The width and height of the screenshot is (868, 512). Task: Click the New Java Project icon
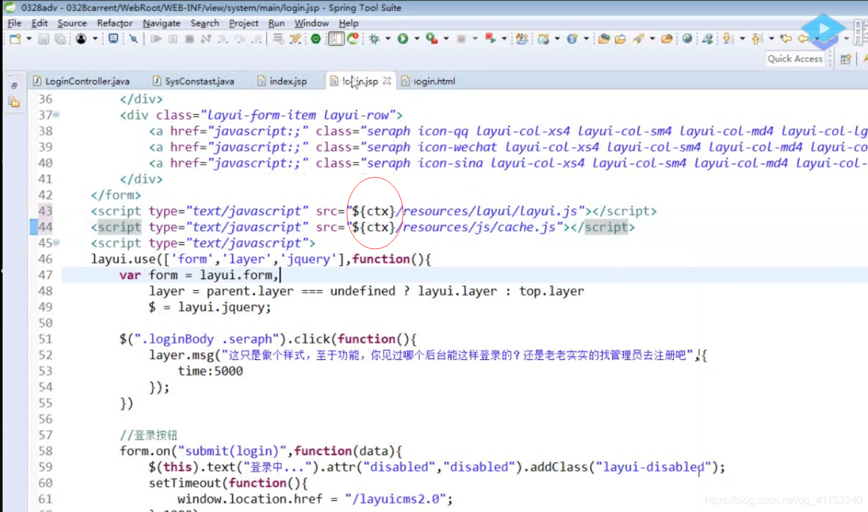click(x=522, y=39)
